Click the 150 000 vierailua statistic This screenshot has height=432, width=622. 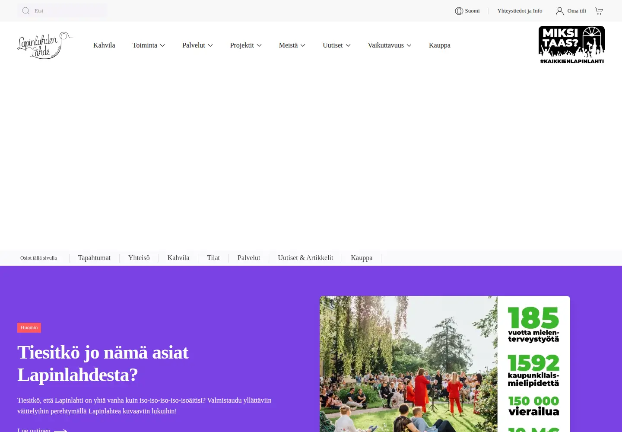533,406
